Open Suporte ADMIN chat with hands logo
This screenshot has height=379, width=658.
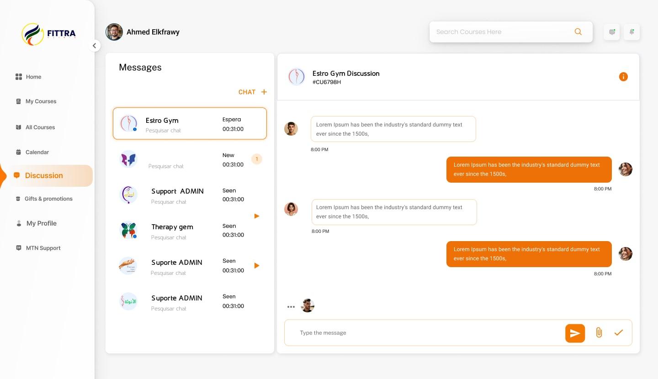coord(190,266)
